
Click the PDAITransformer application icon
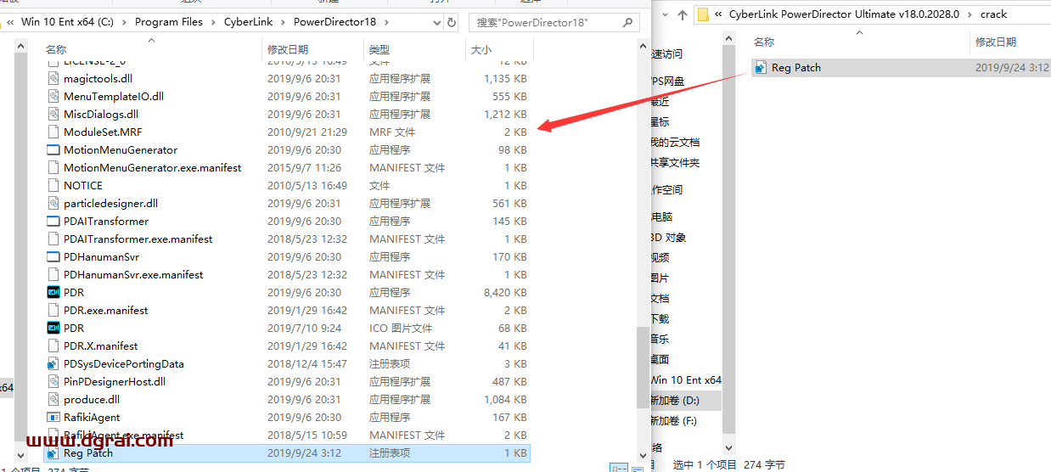coord(53,221)
